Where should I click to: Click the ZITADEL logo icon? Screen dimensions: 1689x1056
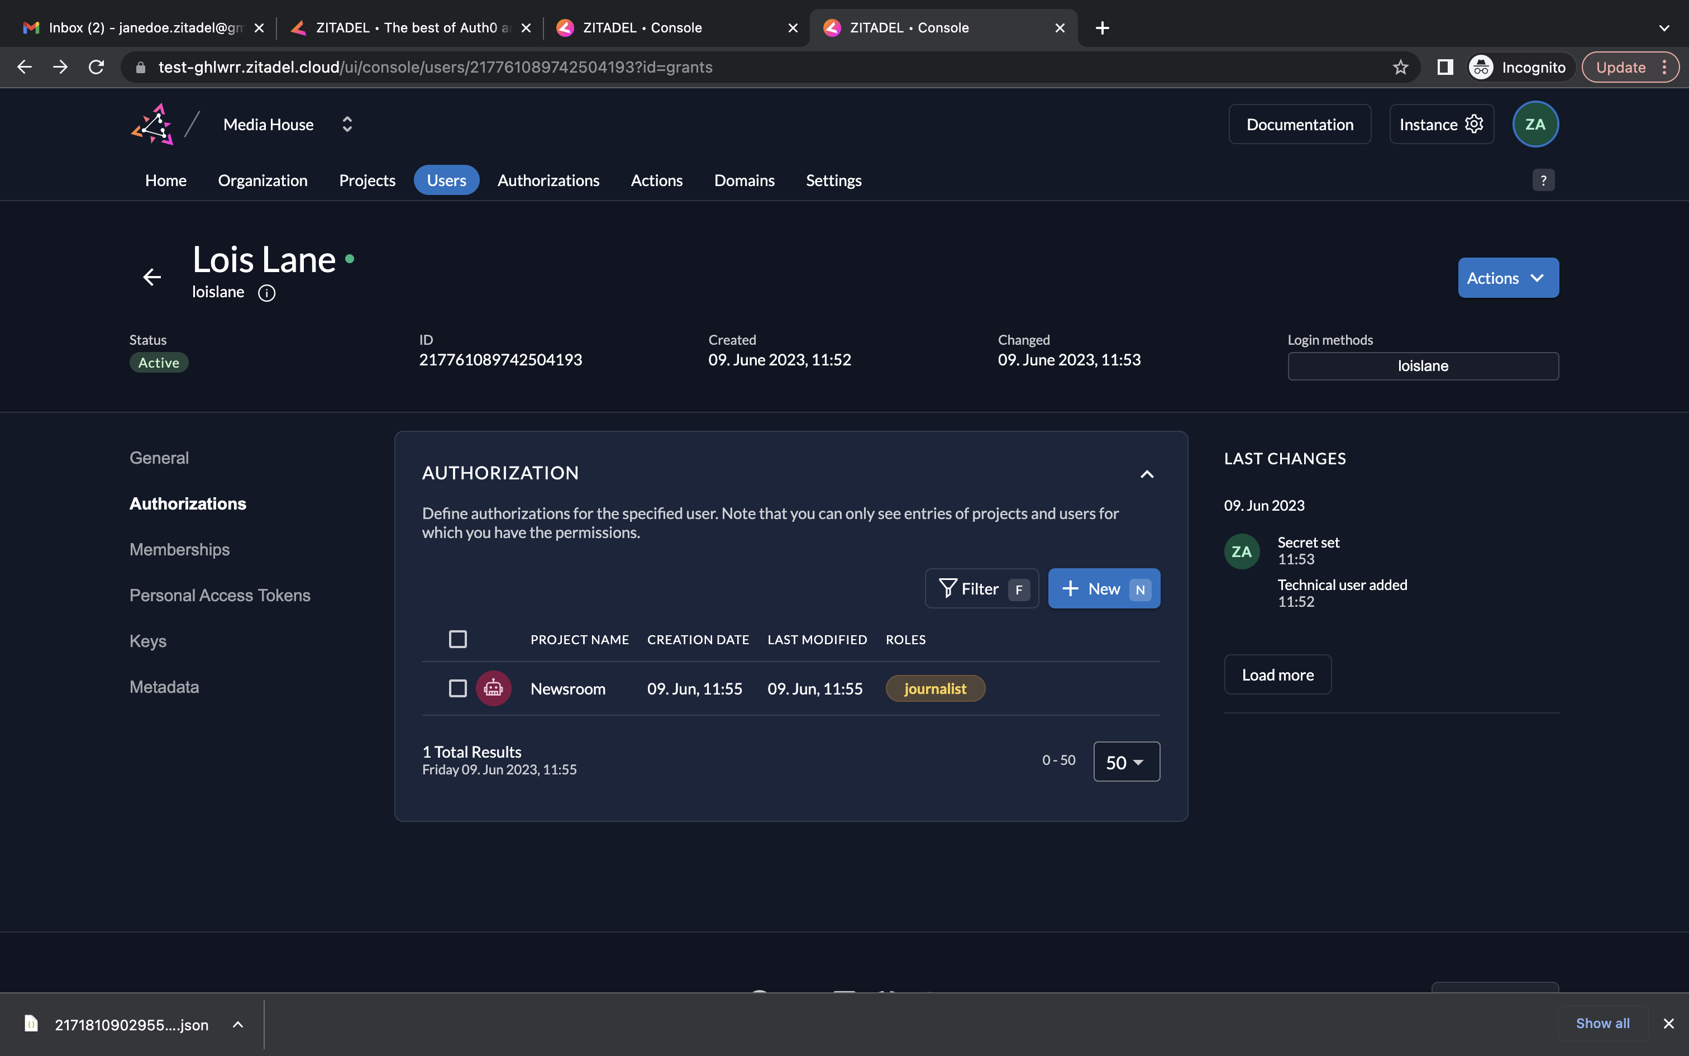click(152, 124)
